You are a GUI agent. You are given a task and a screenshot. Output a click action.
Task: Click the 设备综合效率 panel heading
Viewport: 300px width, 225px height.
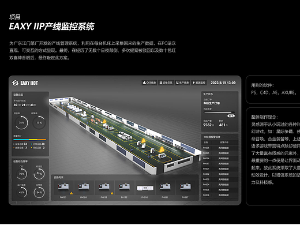point(20,162)
